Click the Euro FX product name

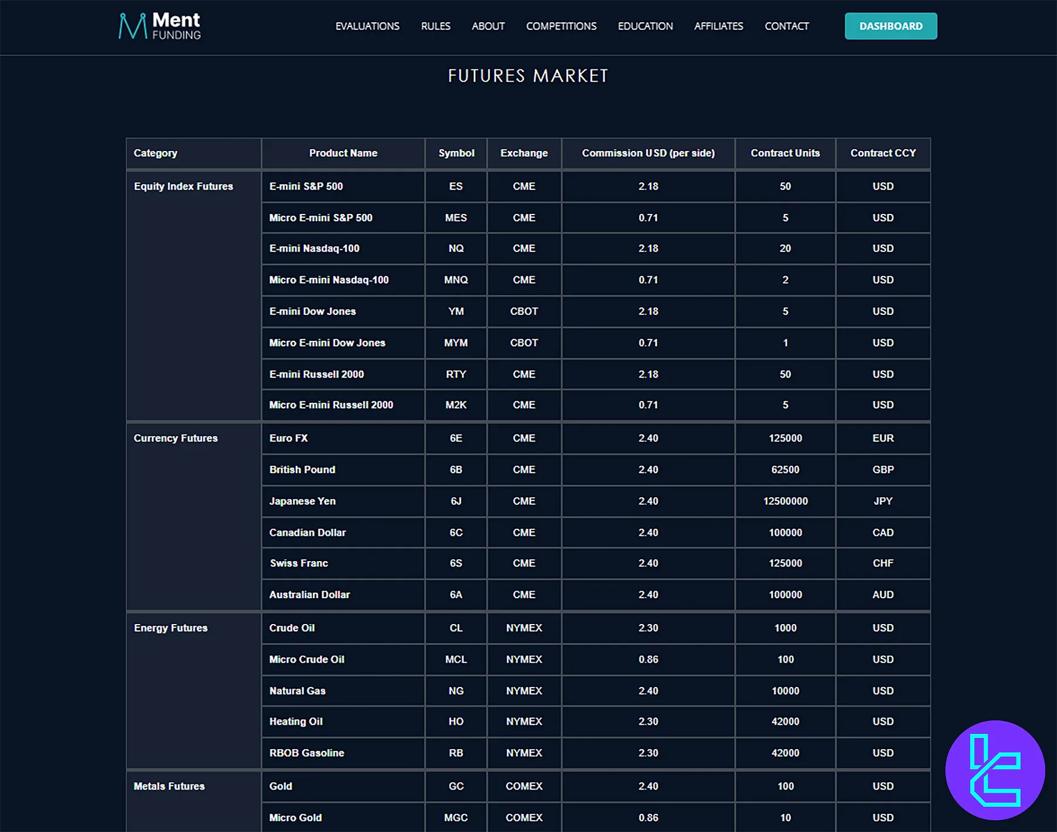click(x=288, y=438)
